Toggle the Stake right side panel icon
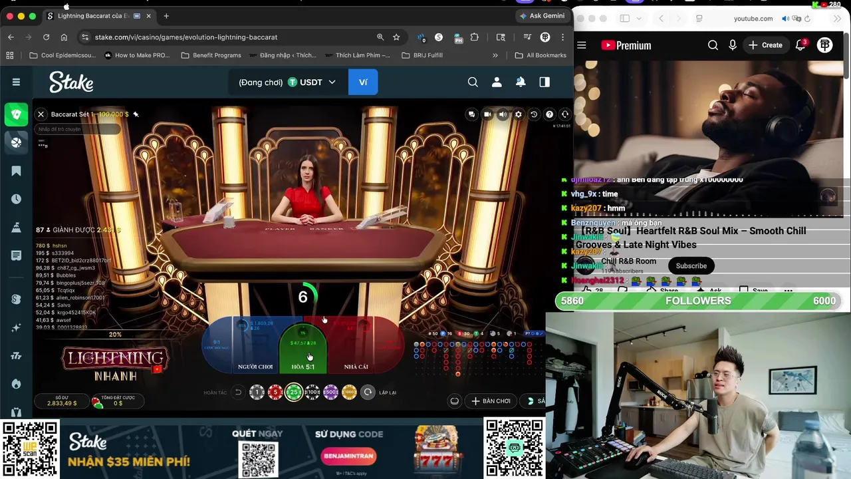The width and height of the screenshot is (851, 479). 545,82
